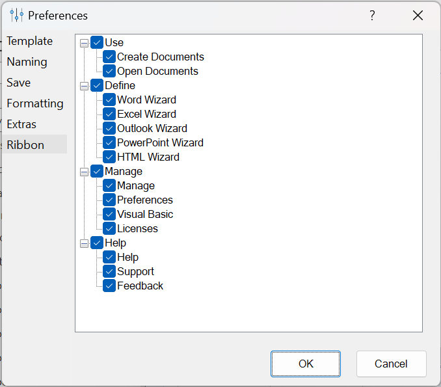This screenshot has width=441, height=387.
Task: Disable the Feedback checkbox
Action: [x=109, y=286]
